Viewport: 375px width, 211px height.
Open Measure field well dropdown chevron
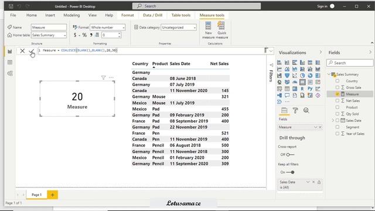point(315,127)
